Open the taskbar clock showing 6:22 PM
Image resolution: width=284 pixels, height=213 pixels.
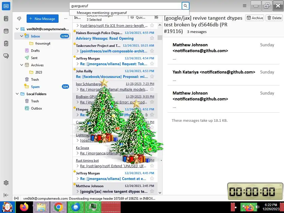(x=271, y=207)
